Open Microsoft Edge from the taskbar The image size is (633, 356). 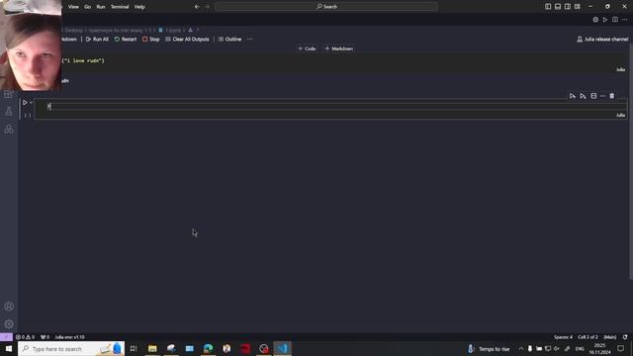pos(208,348)
